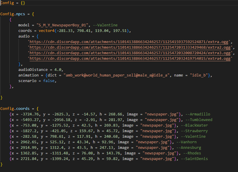Click the --SaintDenis comment
Screen dimensions: 238x172
pos(194,159)
